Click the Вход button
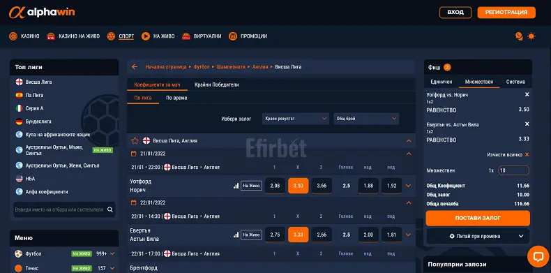Viewport: 551px width, 273px height. [455, 13]
